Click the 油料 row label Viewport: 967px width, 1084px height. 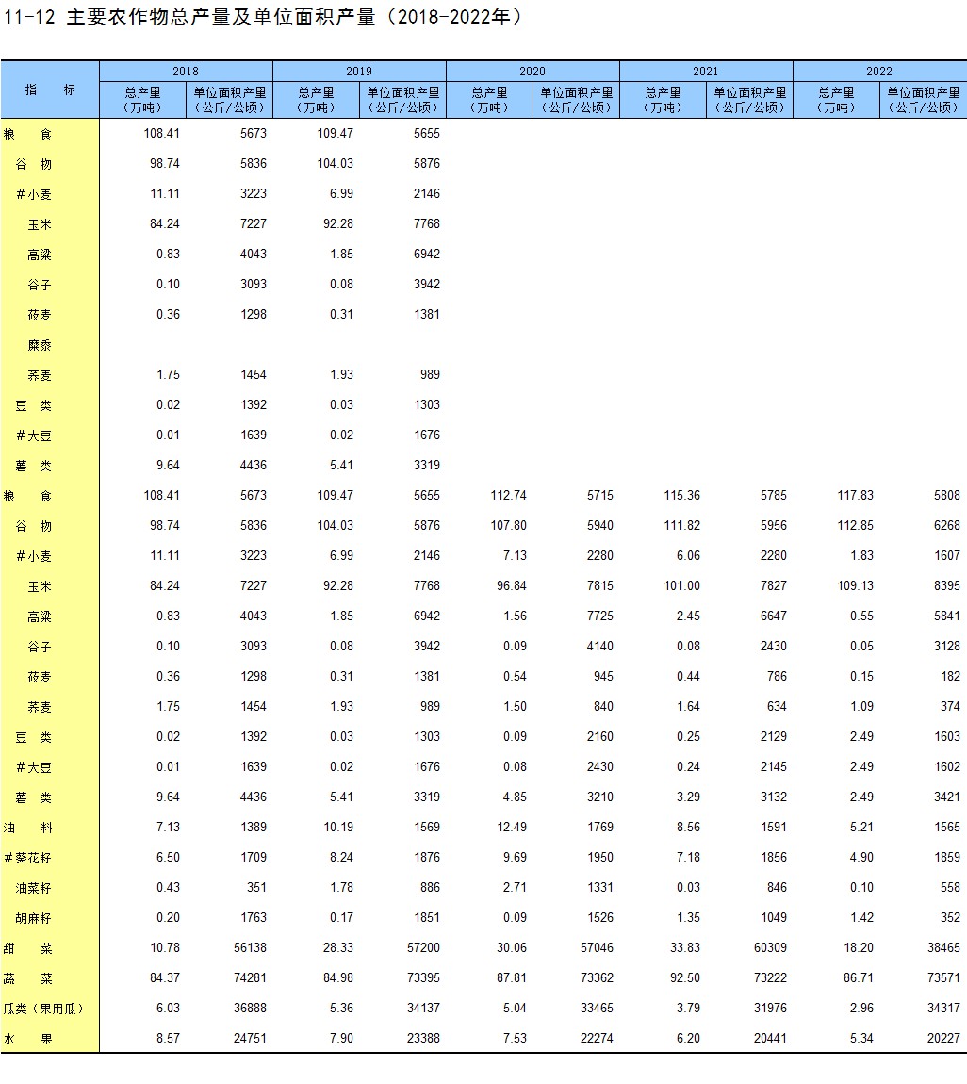[x=28, y=828]
